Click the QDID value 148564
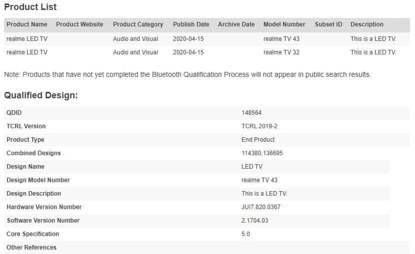 (x=251, y=113)
